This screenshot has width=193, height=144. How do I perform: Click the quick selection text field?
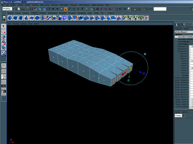[x=160, y=9]
